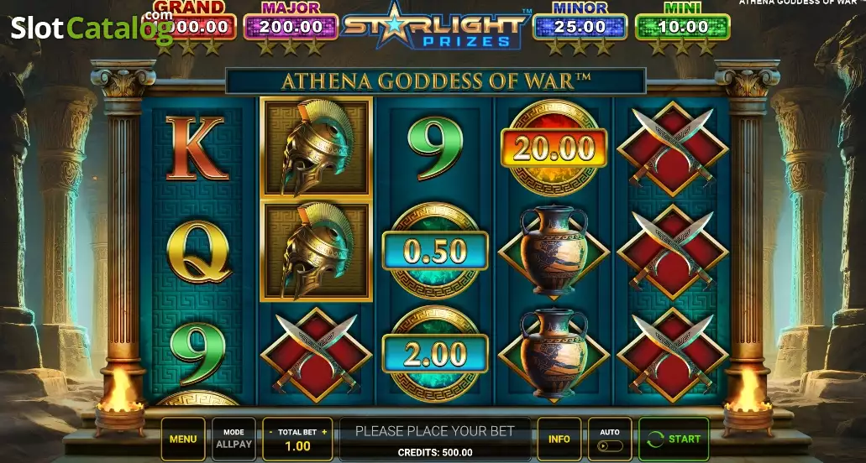The height and width of the screenshot is (463, 866).
Task: Select the golden Q symbol
Action: pyautogui.click(x=199, y=252)
